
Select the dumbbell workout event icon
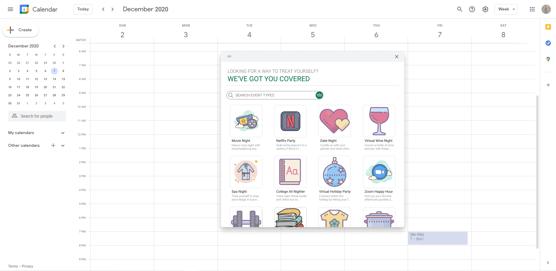(x=246, y=217)
